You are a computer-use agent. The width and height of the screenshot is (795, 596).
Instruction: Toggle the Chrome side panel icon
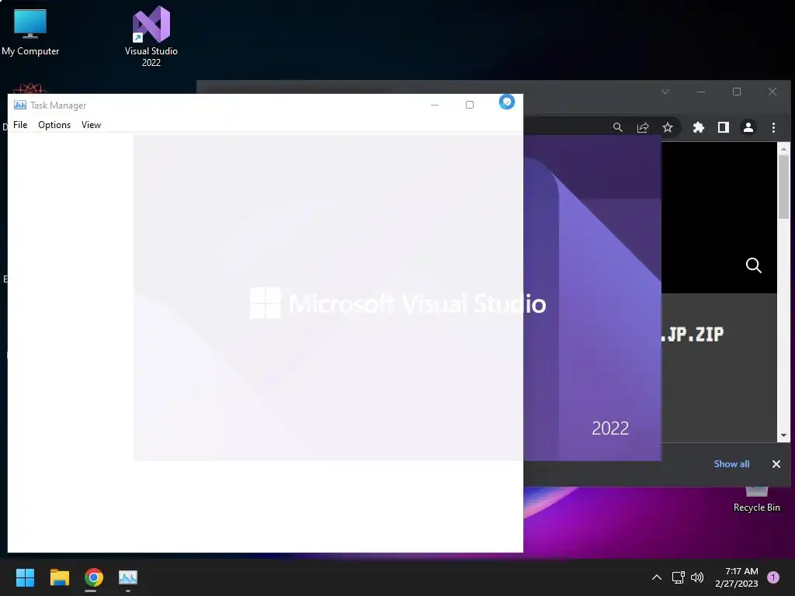pos(724,127)
